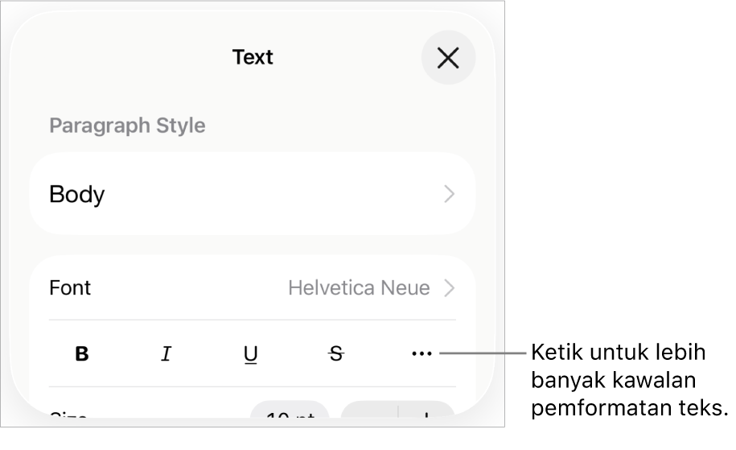Click the Size label
Image resolution: width=736 pixels, height=450 pixels.
[x=68, y=416]
